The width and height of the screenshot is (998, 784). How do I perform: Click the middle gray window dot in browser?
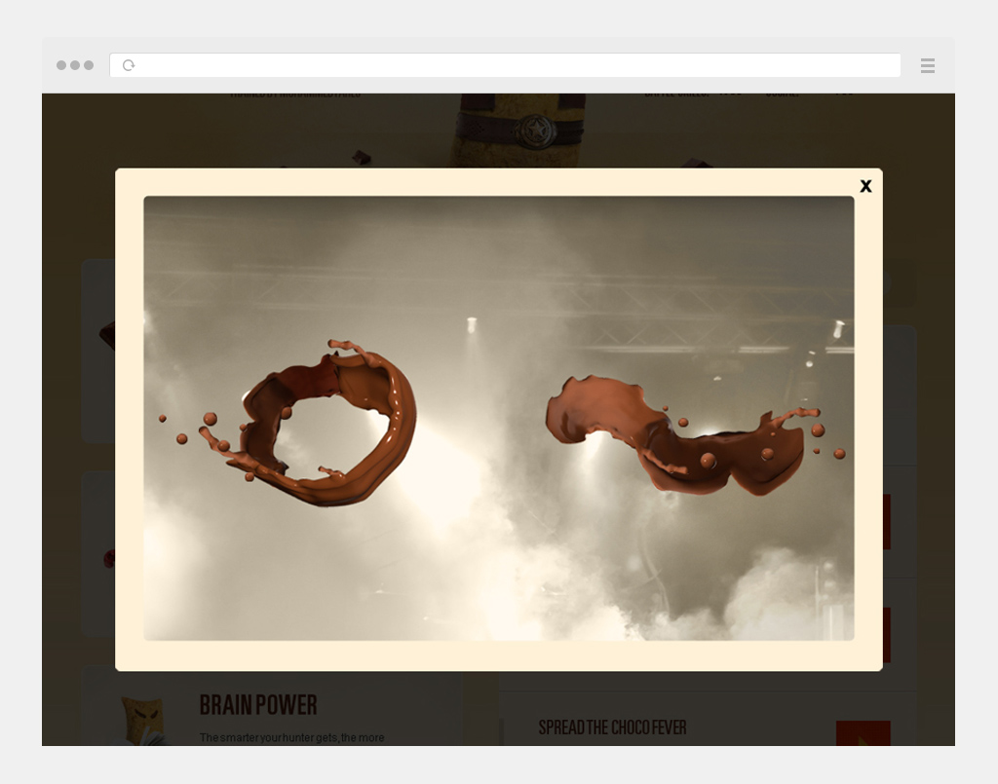75,65
